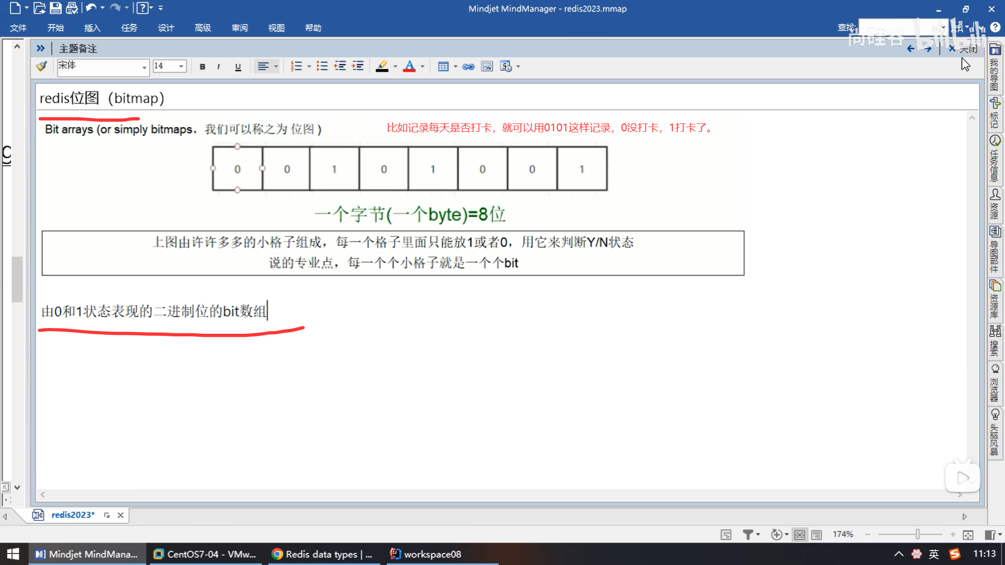Toggle italic formatting
The width and height of the screenshot is (1005, 565).
click(218, 66)
